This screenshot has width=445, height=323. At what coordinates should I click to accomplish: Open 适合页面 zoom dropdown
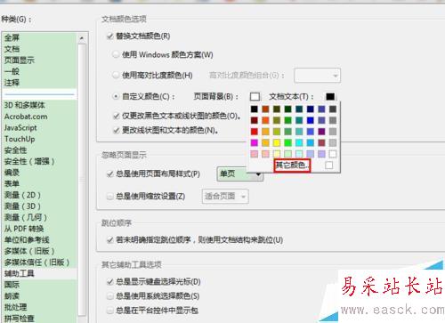pos(225,196)
